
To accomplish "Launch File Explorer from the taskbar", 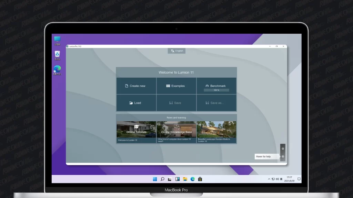I will pyautogui.click(x=185, y=179).
